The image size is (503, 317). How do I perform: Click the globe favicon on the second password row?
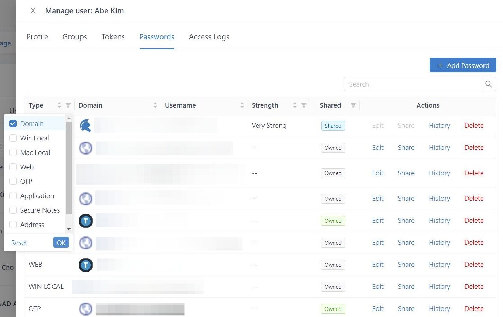(85, 148)
